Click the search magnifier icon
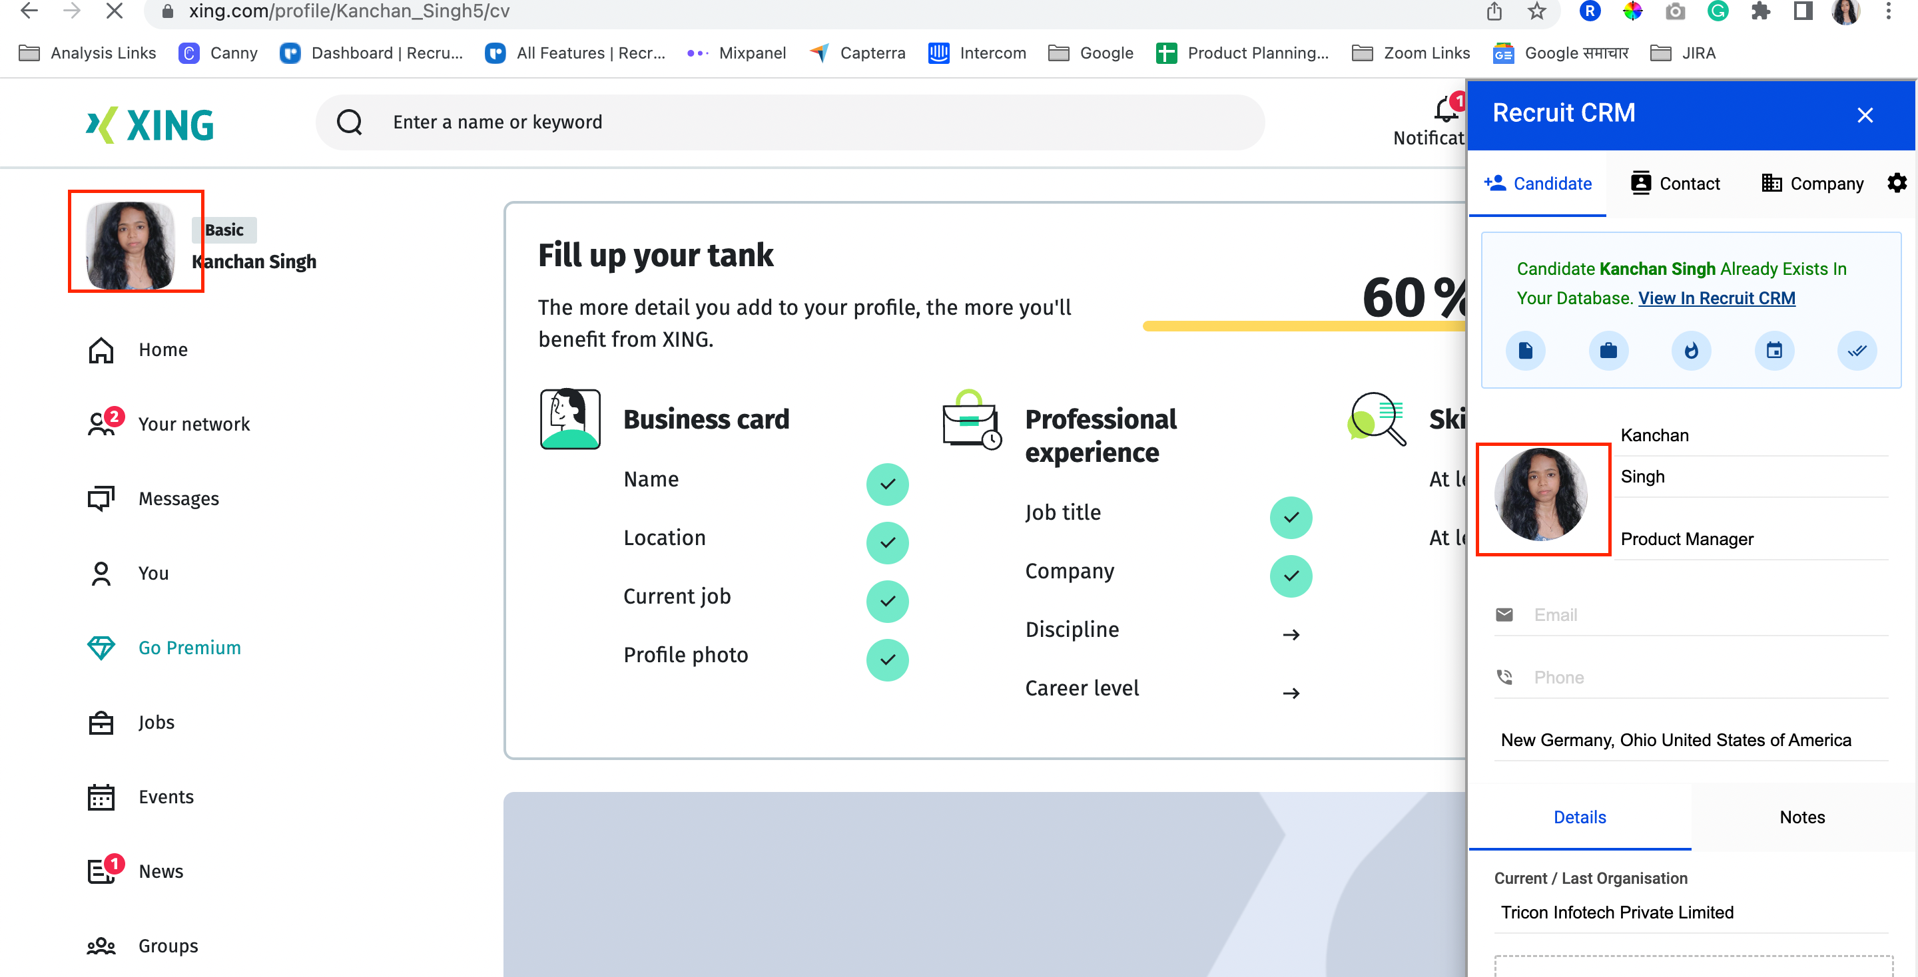This screenshot has width=1918, height=977. pos(349,121)
